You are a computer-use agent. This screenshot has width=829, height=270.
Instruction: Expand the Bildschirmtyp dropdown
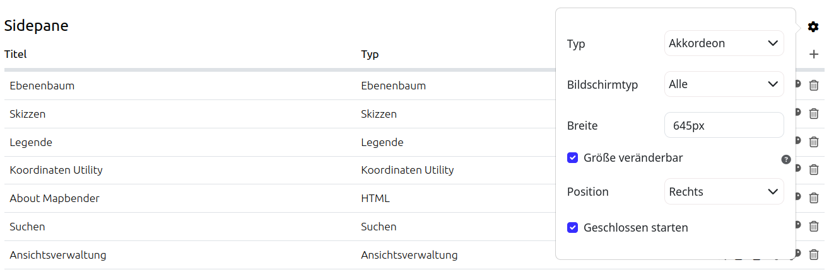click(x=724, y=84)
